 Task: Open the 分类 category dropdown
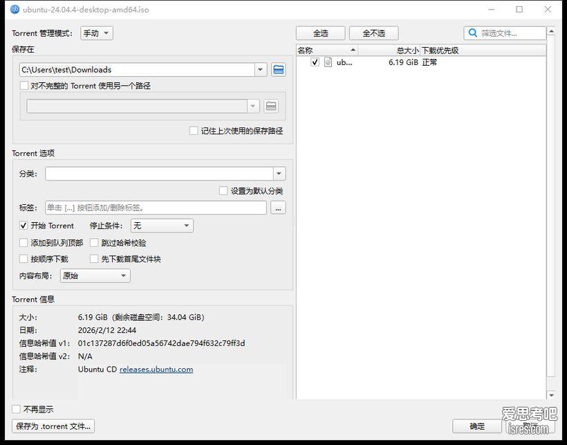click(279, 174)
